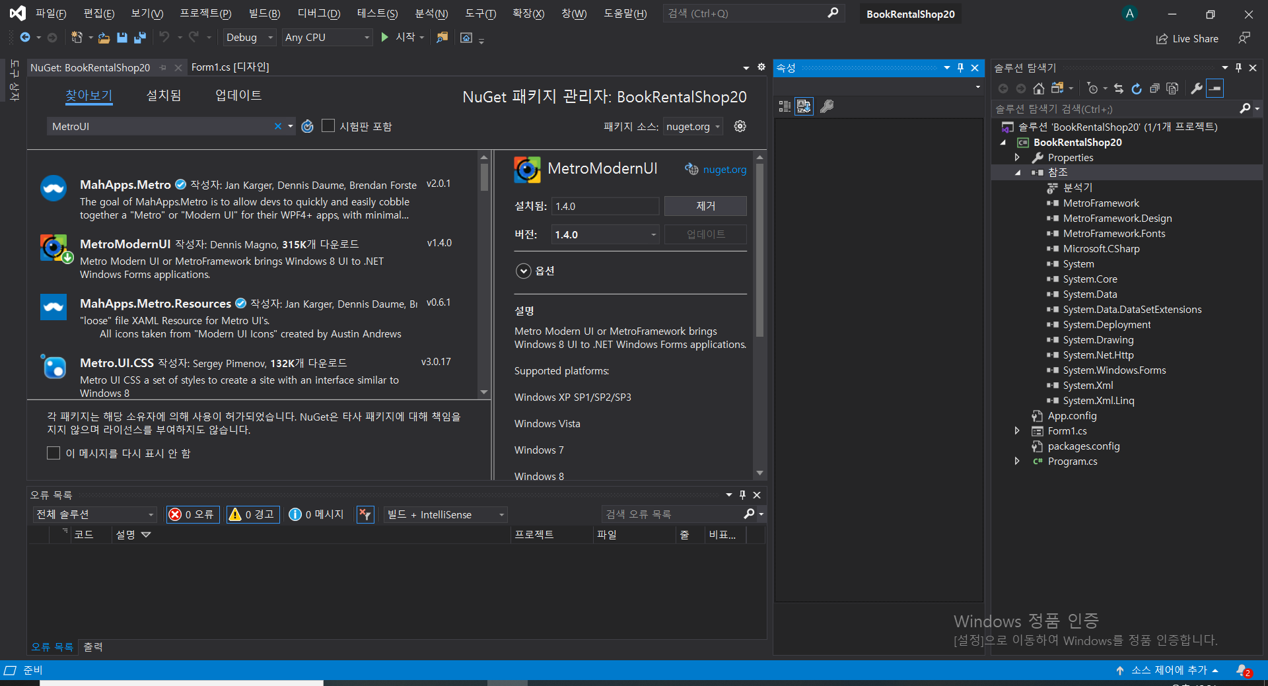This screenshot has height=686, width=1268.
Task: Collapse the References node in Solution Explorer
Action: tap(1017, 172)
